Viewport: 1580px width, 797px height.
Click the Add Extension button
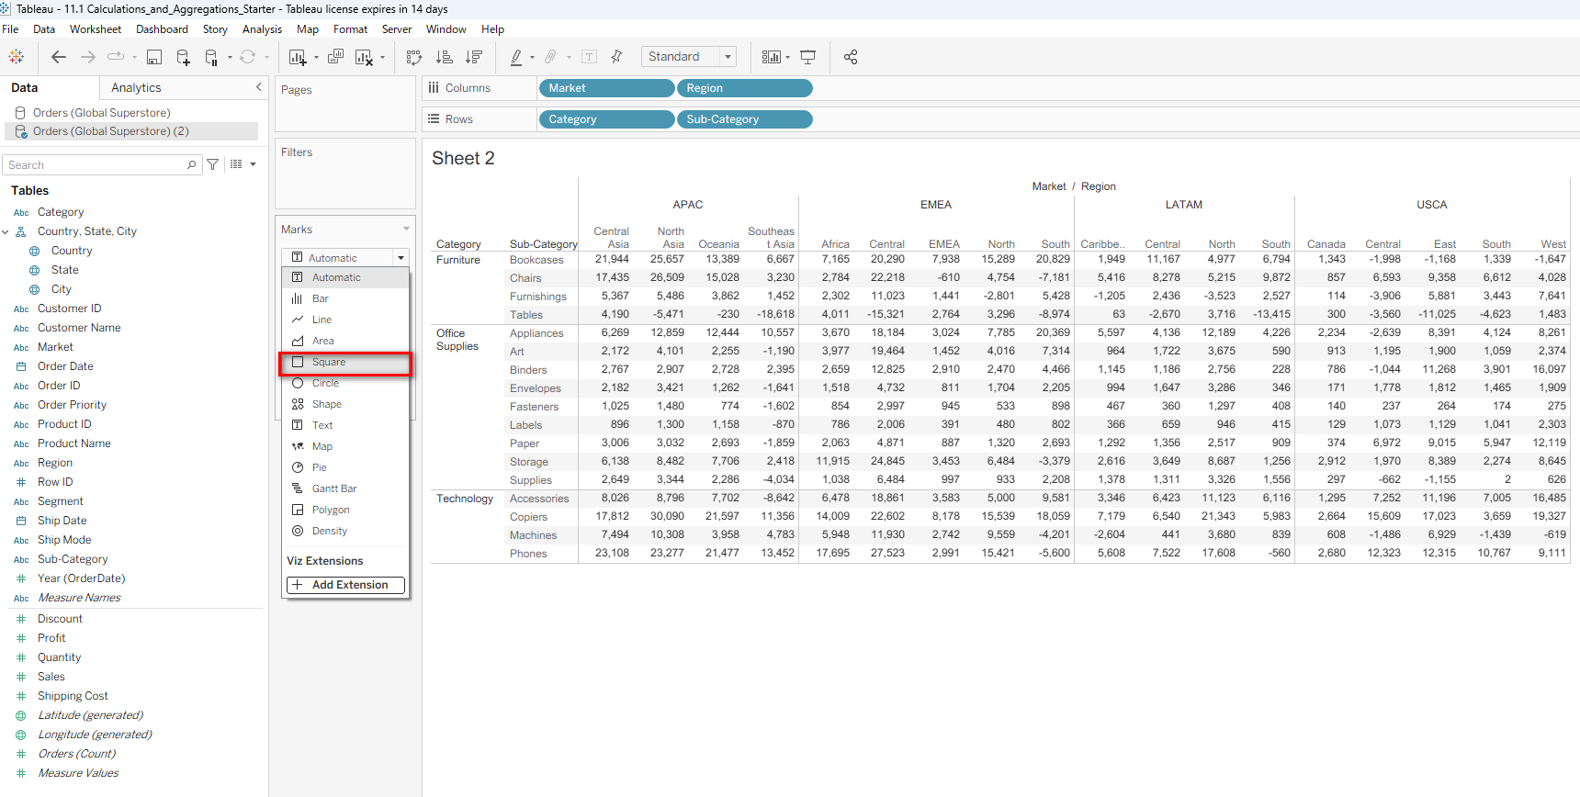pyautogui.click(x=345, y=585)
